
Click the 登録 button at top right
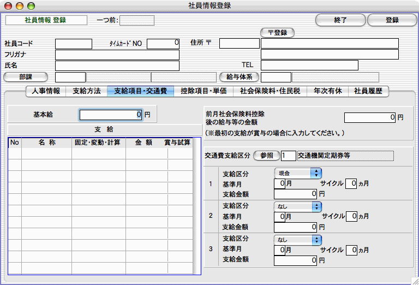click(391, 20)
